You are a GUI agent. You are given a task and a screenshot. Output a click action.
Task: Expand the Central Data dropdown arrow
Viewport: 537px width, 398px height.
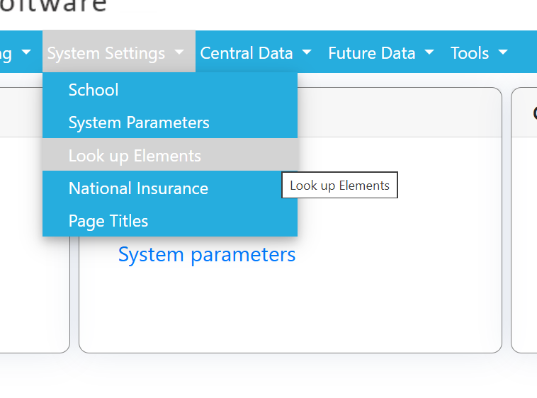pyautogui.click(x=307, y=53)
